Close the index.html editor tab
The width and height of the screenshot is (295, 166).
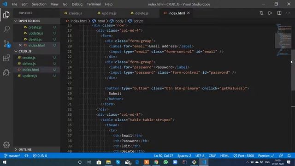pos(189,13)
